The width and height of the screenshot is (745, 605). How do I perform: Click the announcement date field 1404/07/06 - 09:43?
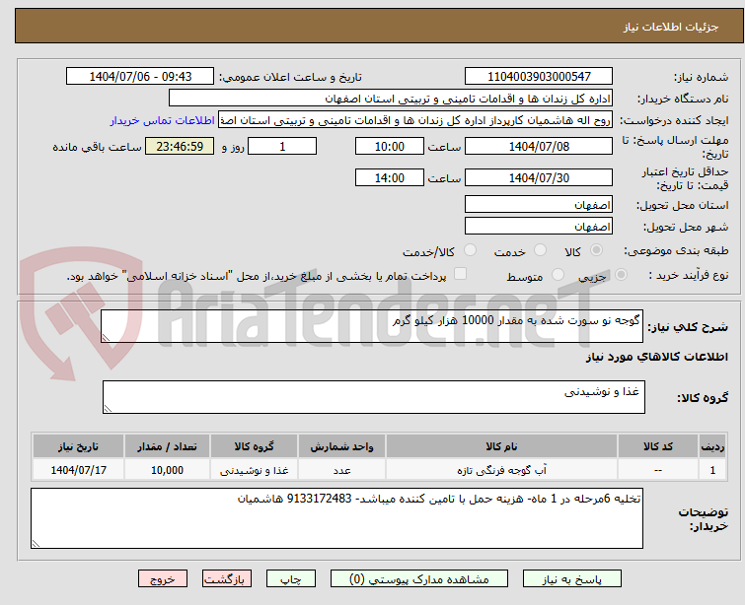pos(140,77)
